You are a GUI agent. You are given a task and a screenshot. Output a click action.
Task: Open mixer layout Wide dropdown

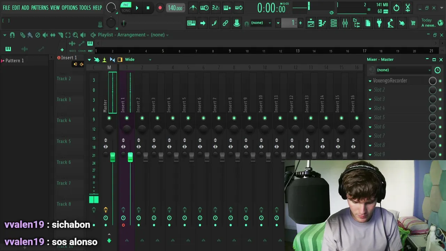tap(138, 60)
